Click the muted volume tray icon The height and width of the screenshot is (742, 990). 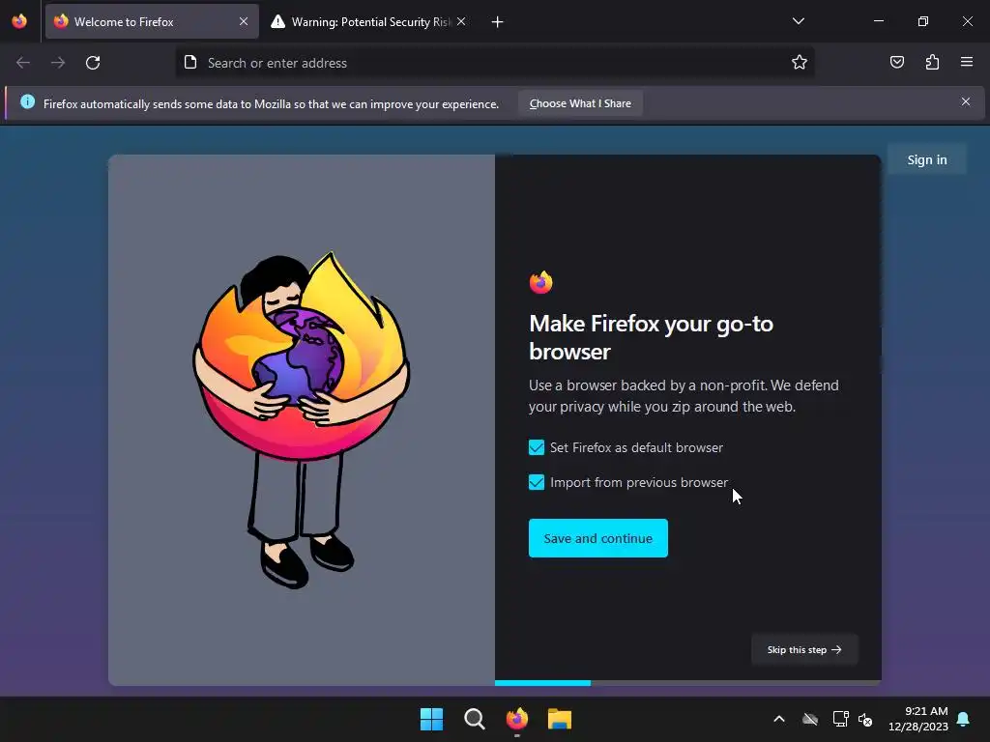coord(865,719)
